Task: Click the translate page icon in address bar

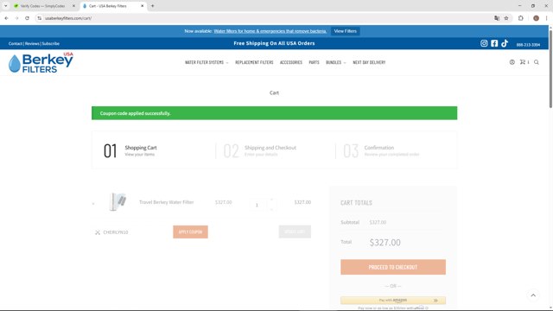Action: pos(497,18)
